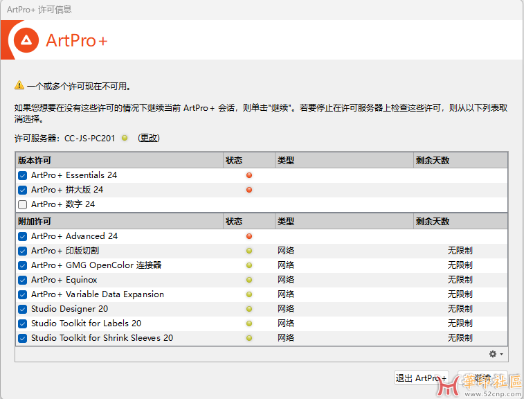This screenshot has width=524, height=399.
Task: Click red status dot for Essentials 24
Action: point(249,175)
